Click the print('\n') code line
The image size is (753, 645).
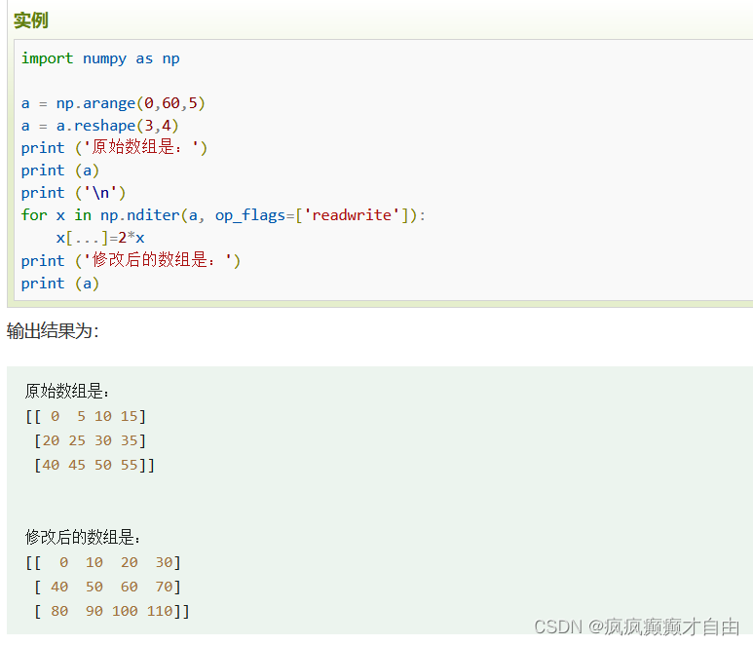click(73, 193)
